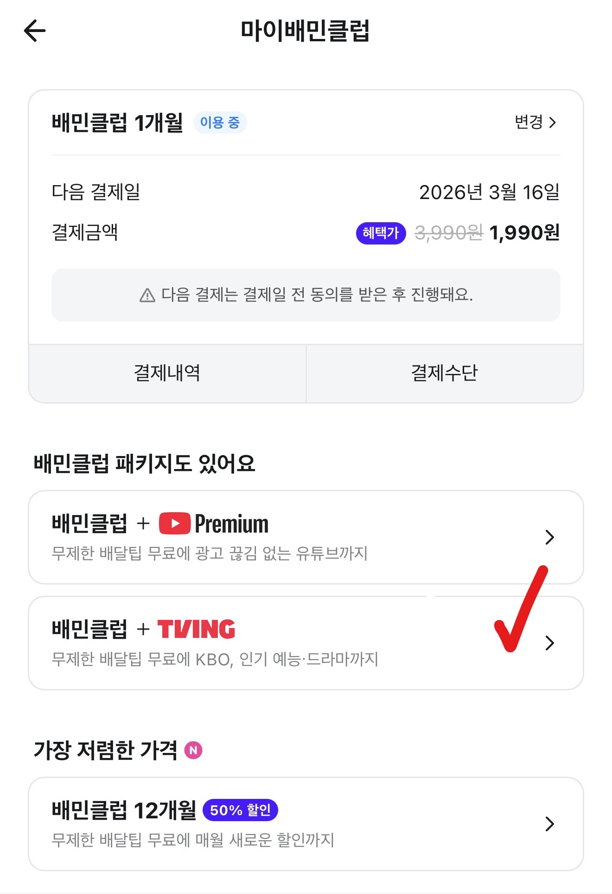Tap the 50% 할인 discount badge
The height and width of the screenshot is (894, 612).
[240, 810]
